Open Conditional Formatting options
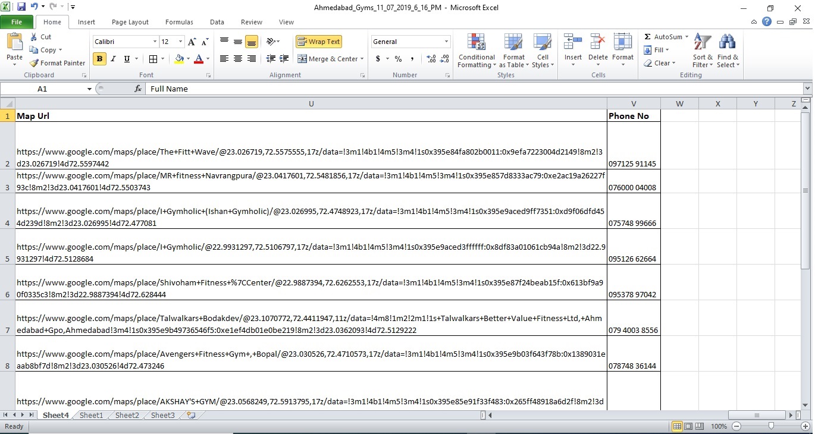The width and height of the screenshot is (815, 434). (476, 52)
